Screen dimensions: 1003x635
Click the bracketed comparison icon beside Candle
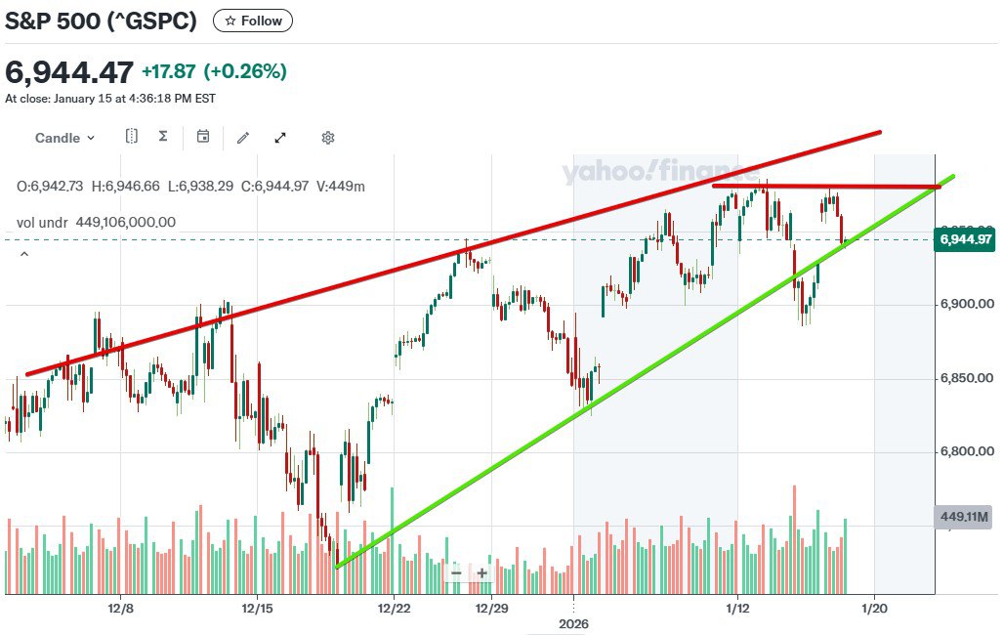pyautogui.click(x=132, y=137)
